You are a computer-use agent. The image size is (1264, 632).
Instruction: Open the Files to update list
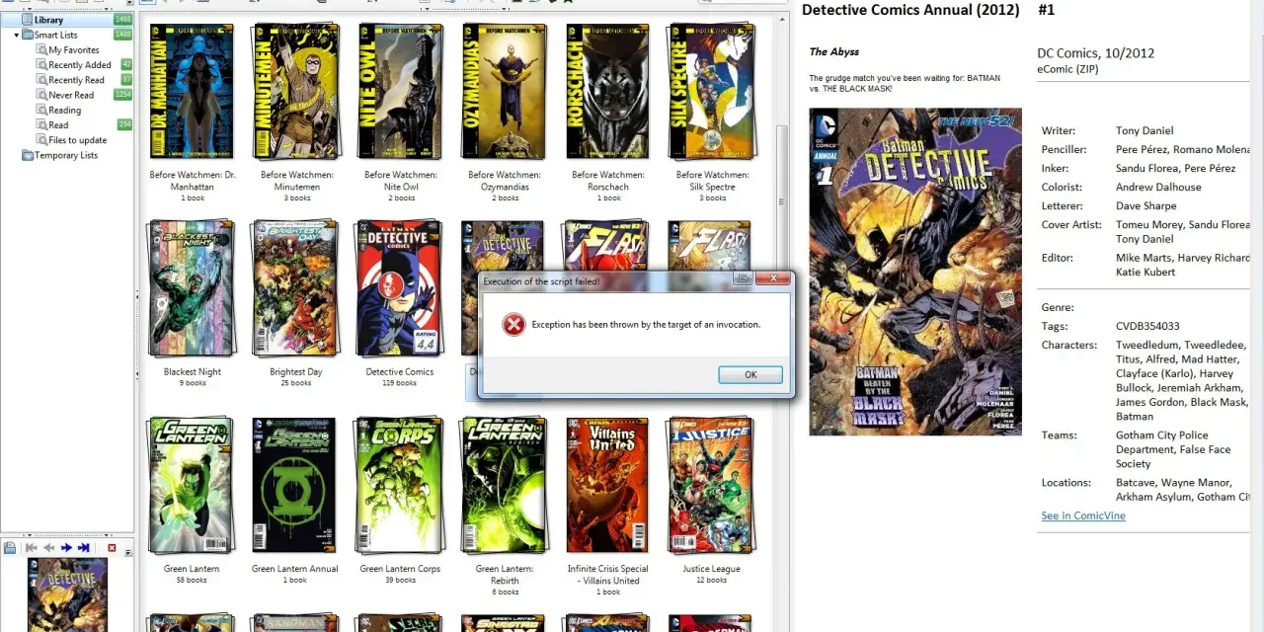[78, 139]
